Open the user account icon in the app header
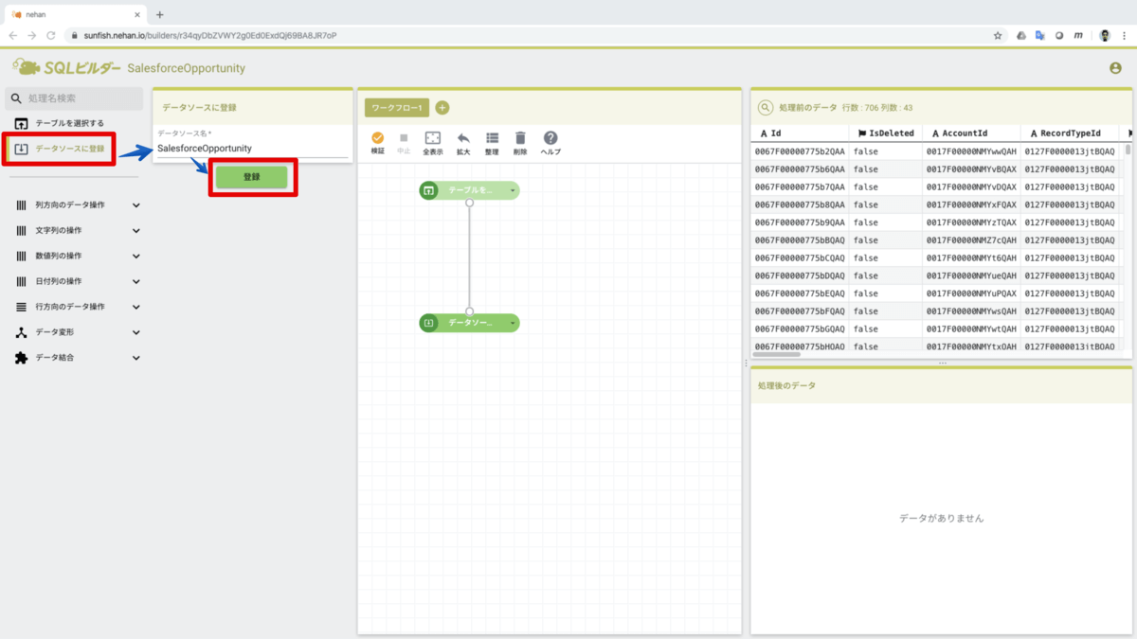Image resolution: width=1137 pixels, height=639 pixels. click(1115, 68)
